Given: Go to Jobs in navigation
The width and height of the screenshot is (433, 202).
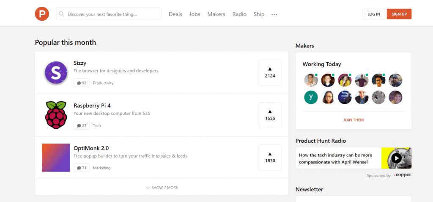Looking at the screenshot, I should (195, 14).
